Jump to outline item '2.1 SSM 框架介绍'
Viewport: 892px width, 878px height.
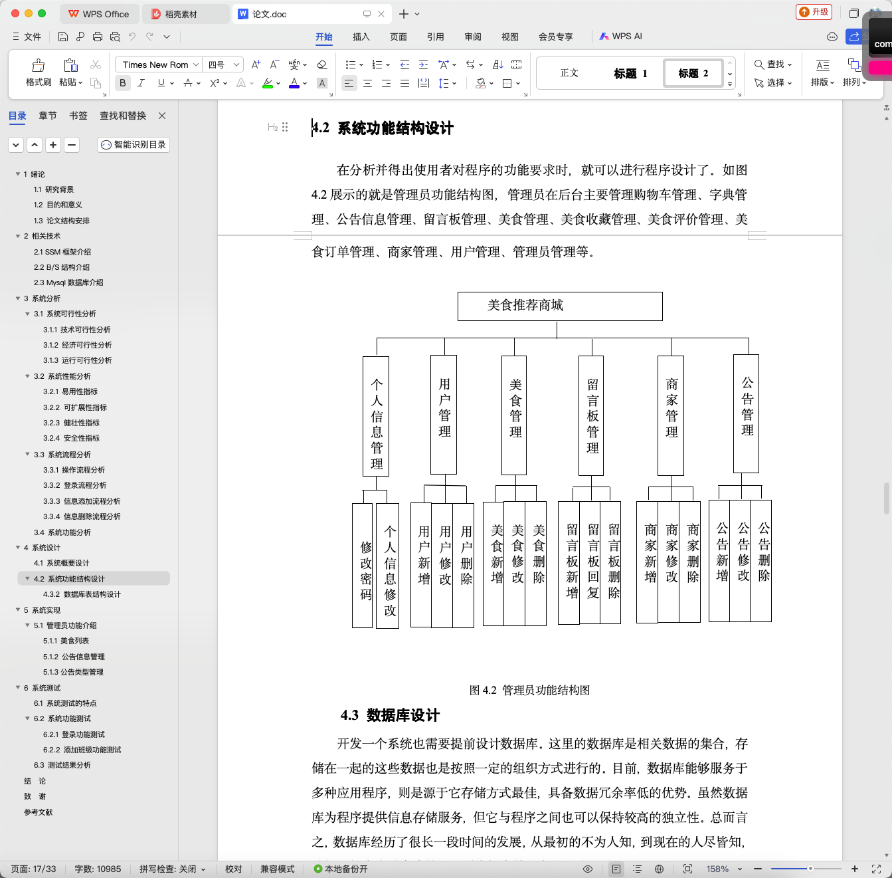tap(62, 252)
